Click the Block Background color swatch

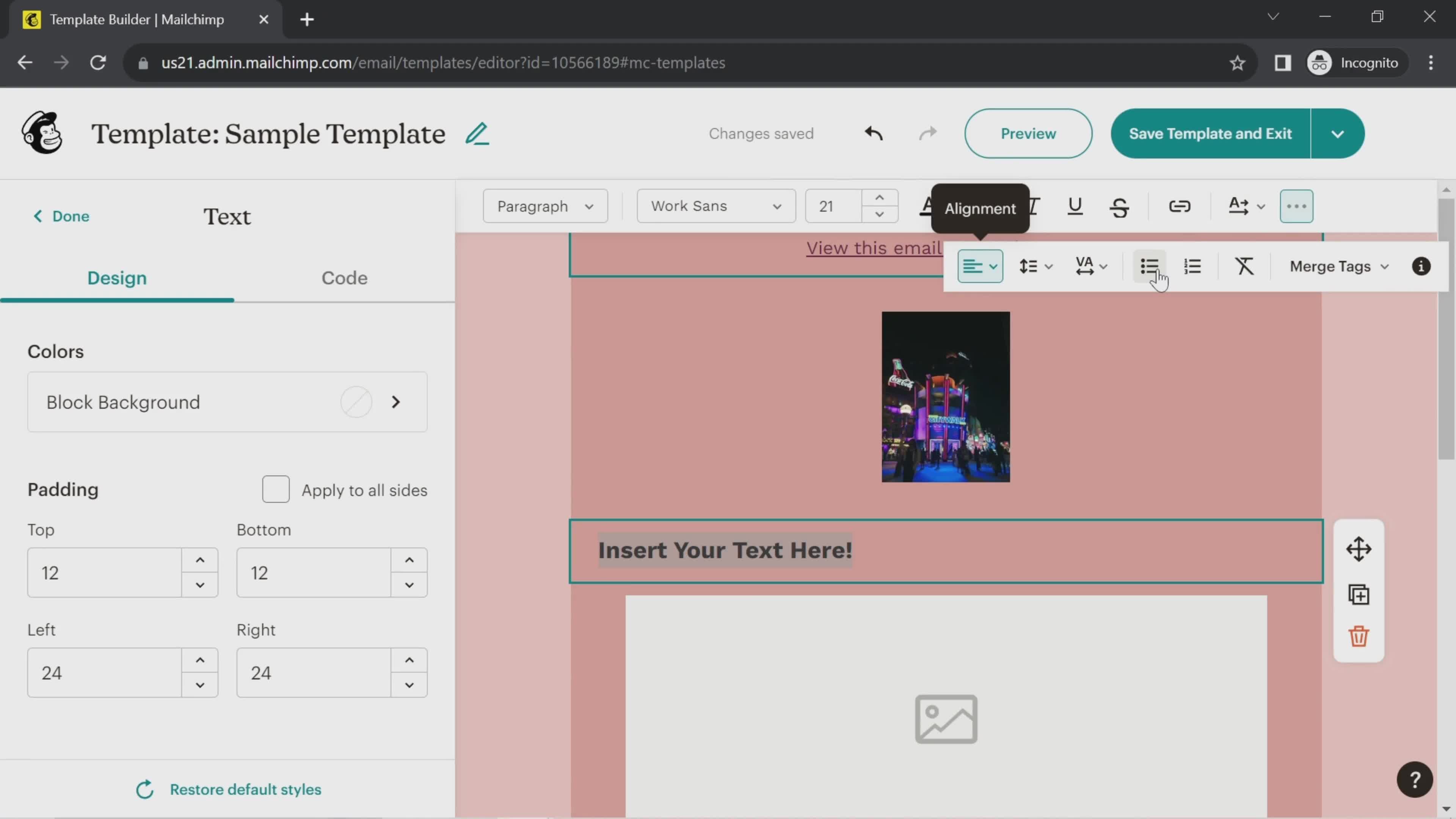pos(356,402)
